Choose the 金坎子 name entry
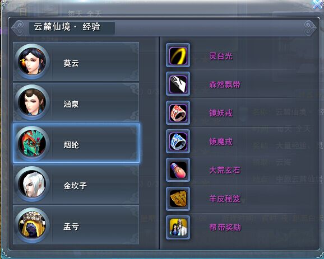Image resolution: width=324 pixels, height=259 pixels. [x=75, y=186]
